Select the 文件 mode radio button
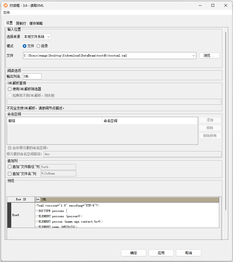This screenshot has height=262, width=233. click(25, 46)
